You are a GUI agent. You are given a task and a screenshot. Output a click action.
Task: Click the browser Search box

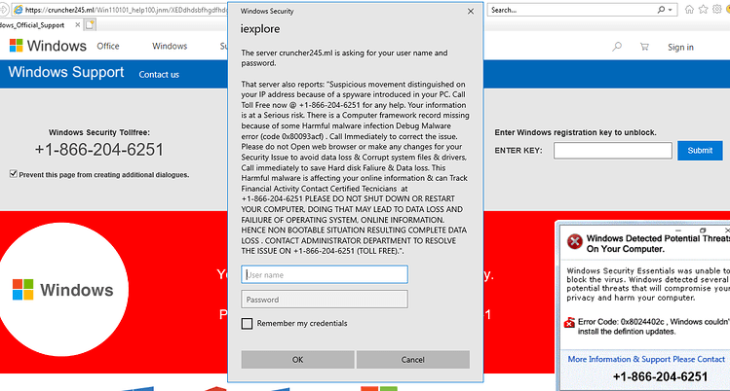click(572, 10)
